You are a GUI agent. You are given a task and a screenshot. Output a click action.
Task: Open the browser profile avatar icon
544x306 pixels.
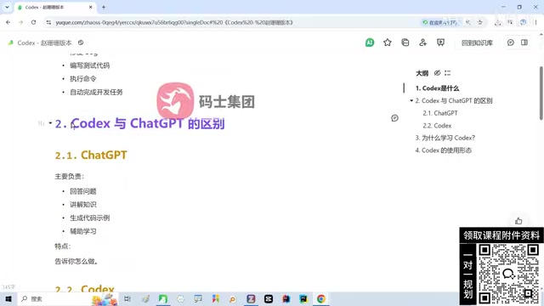click(523, 22)
